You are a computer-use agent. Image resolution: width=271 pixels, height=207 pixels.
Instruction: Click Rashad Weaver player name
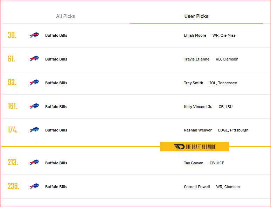pos(198,130)
